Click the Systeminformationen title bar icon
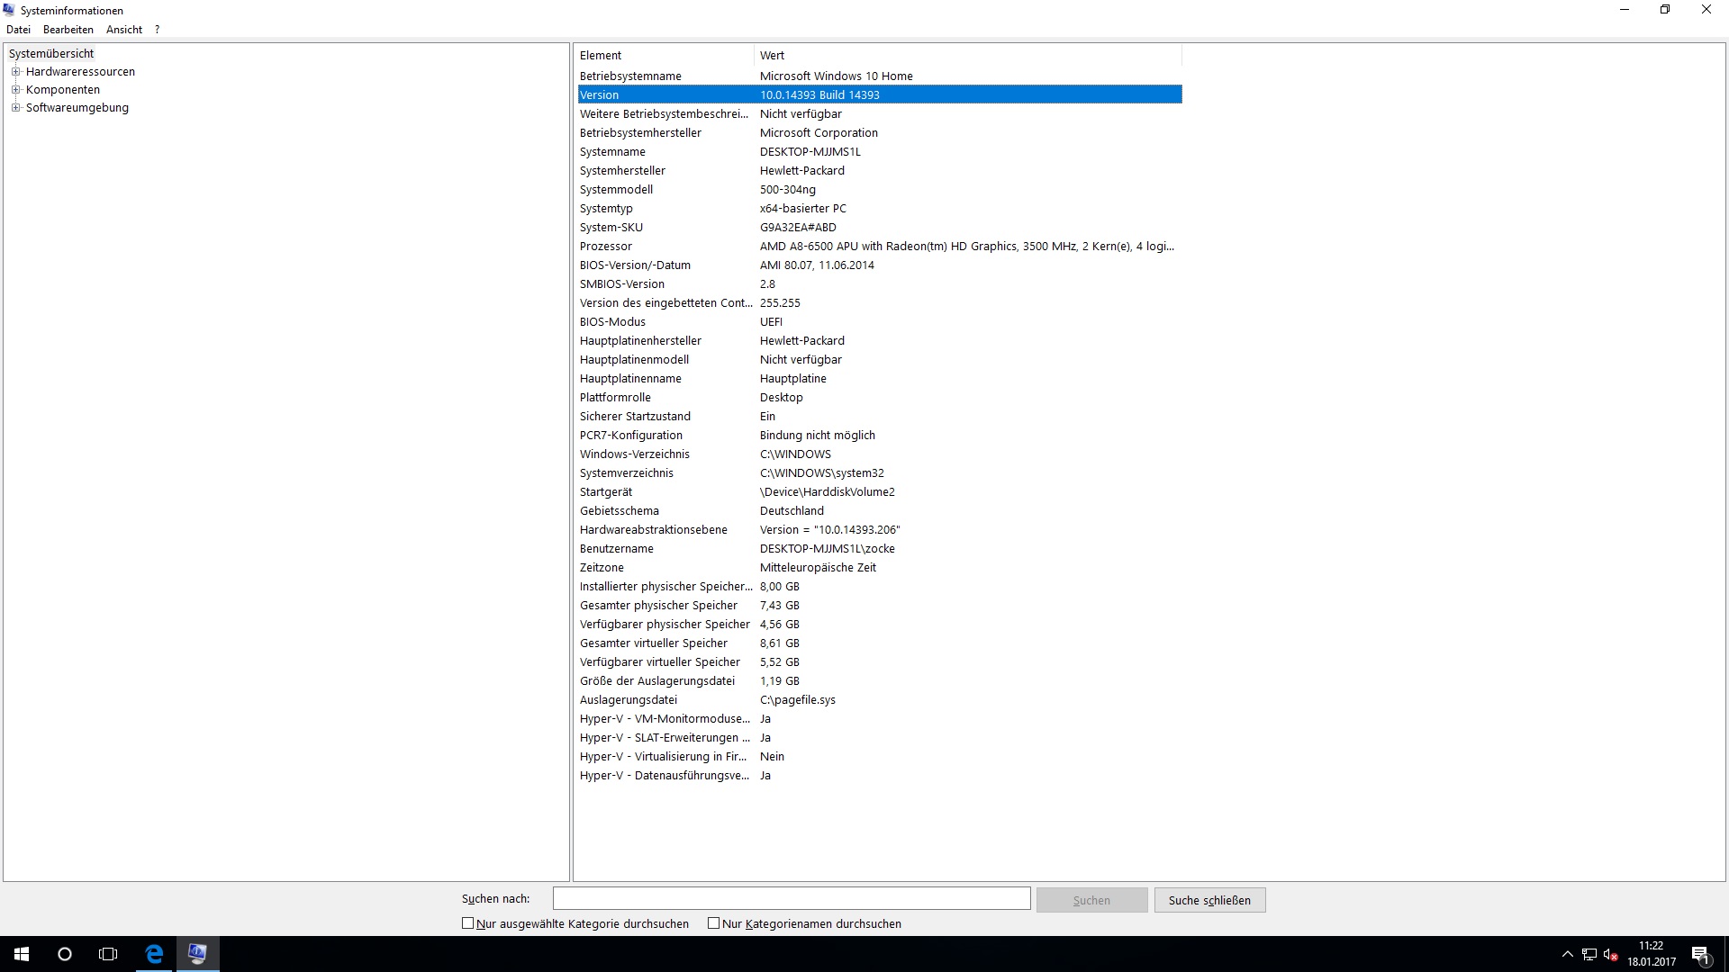Screen dimensions: 1729x972 pyautogui.click(x=11, y=11)
